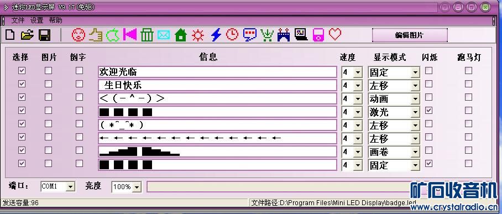
Task: Uncheck 选择 checkbox for 生日快乐 row
Action: click(22, 84)
